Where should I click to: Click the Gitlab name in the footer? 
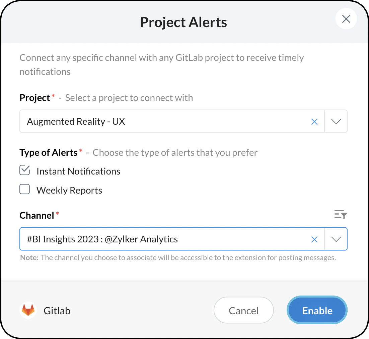point(57,311)
